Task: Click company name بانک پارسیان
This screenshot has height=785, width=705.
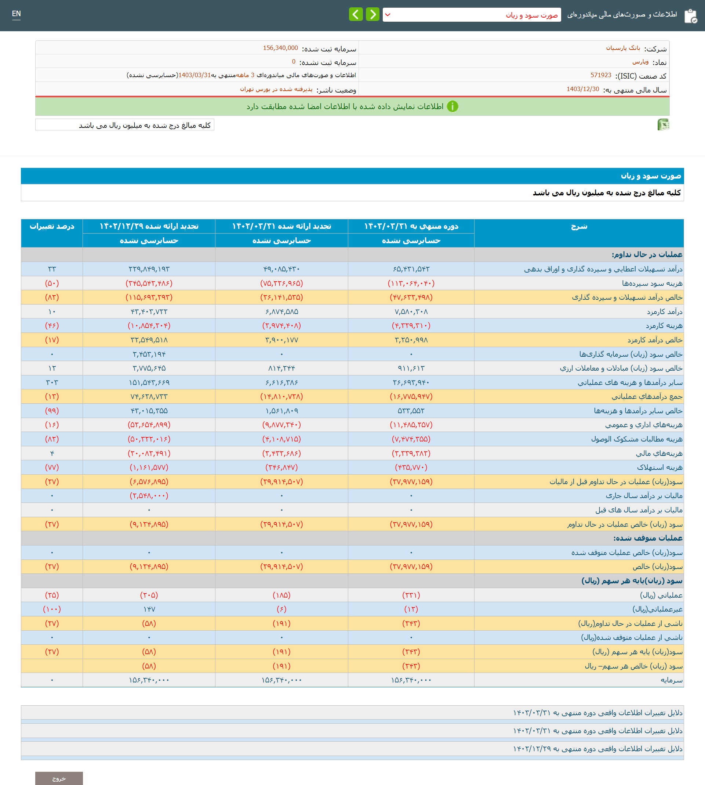Action: point(623,48)
